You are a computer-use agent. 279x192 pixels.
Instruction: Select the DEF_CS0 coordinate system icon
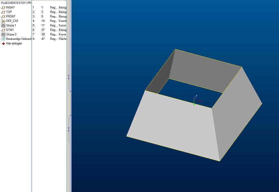coord(3,21)
